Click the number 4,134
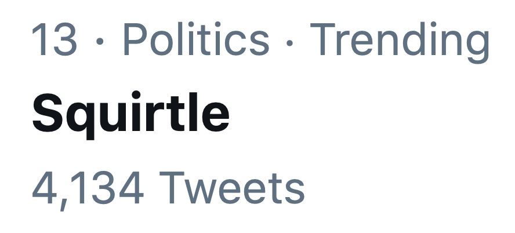The width and height of the screenshot is (515, 233). click(88, 189)
